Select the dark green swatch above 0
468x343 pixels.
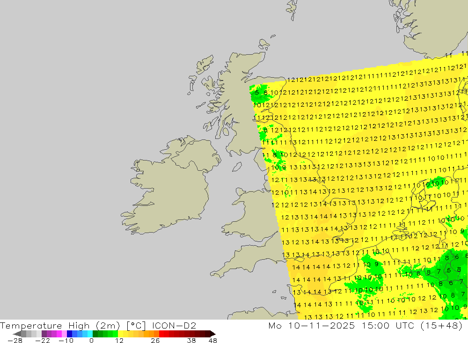[95, 334]
